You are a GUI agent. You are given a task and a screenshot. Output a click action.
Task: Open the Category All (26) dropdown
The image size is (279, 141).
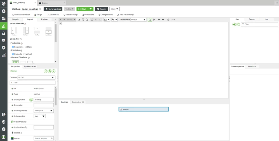point(36,77)
